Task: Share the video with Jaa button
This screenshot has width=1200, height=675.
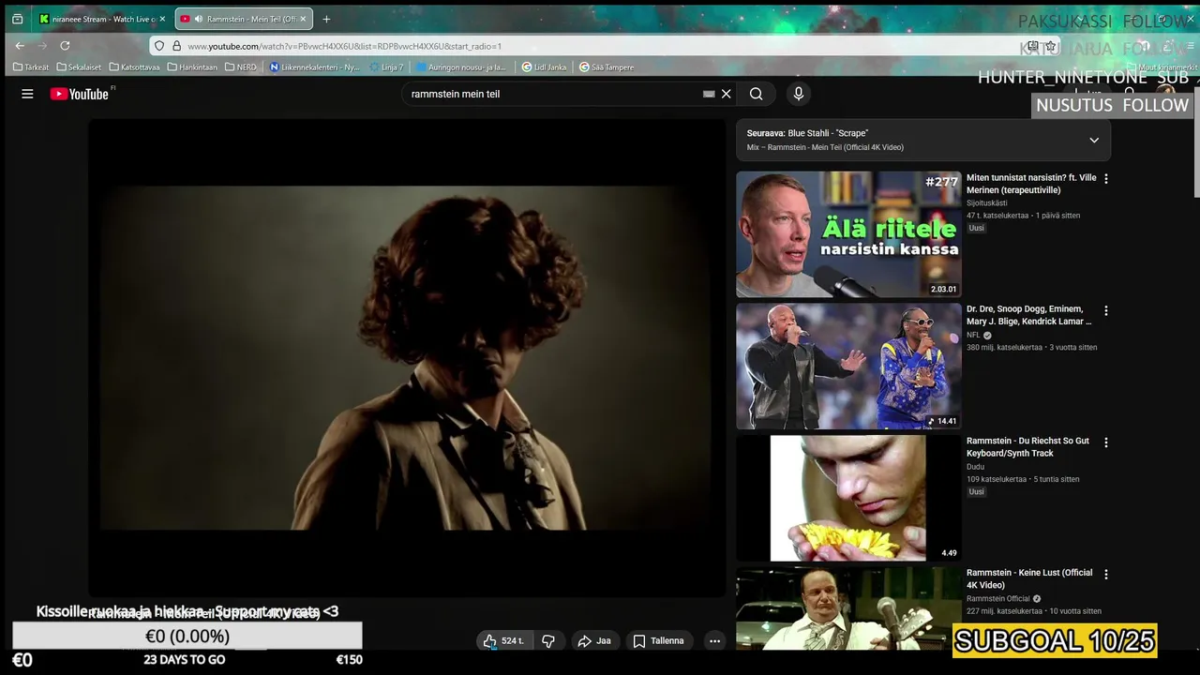Action: coord(594,641)
